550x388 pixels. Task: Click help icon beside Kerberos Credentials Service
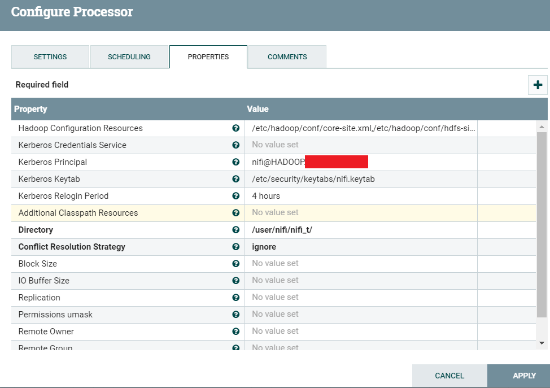pos(236,145)
